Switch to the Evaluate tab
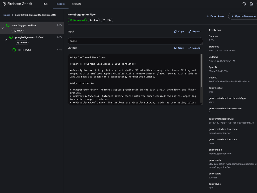The image size is (257, 193). (77, 4)
